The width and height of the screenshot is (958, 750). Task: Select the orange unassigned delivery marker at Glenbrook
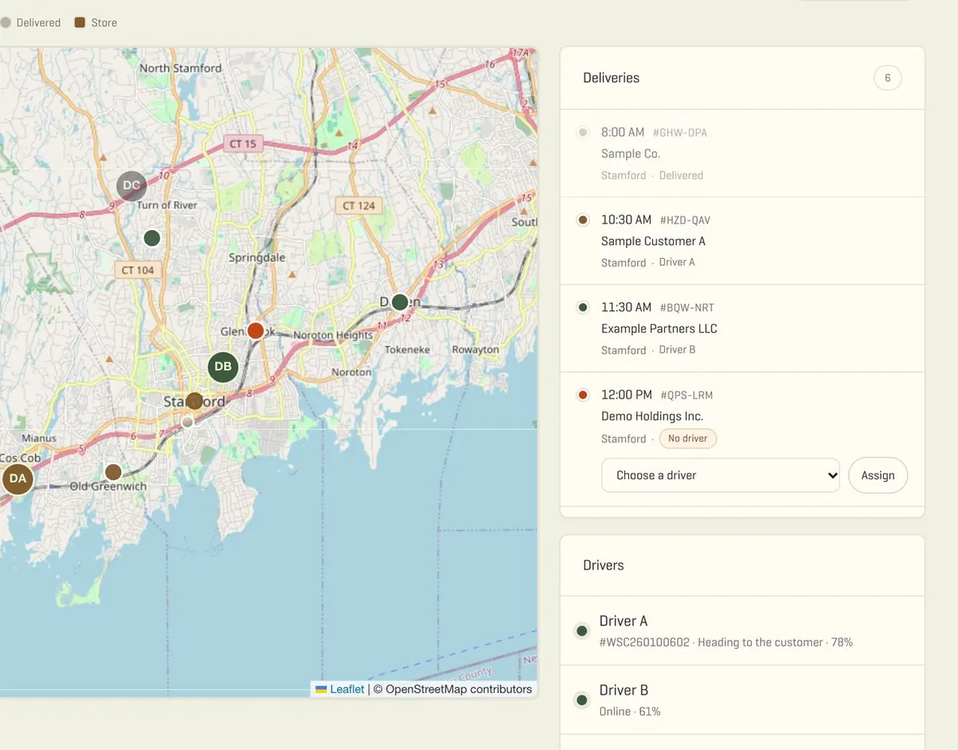[255, 331]
